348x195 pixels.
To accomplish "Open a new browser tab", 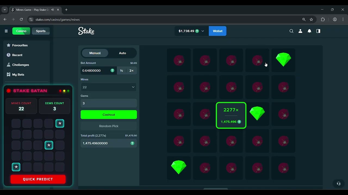I will (x=66, y=10).
